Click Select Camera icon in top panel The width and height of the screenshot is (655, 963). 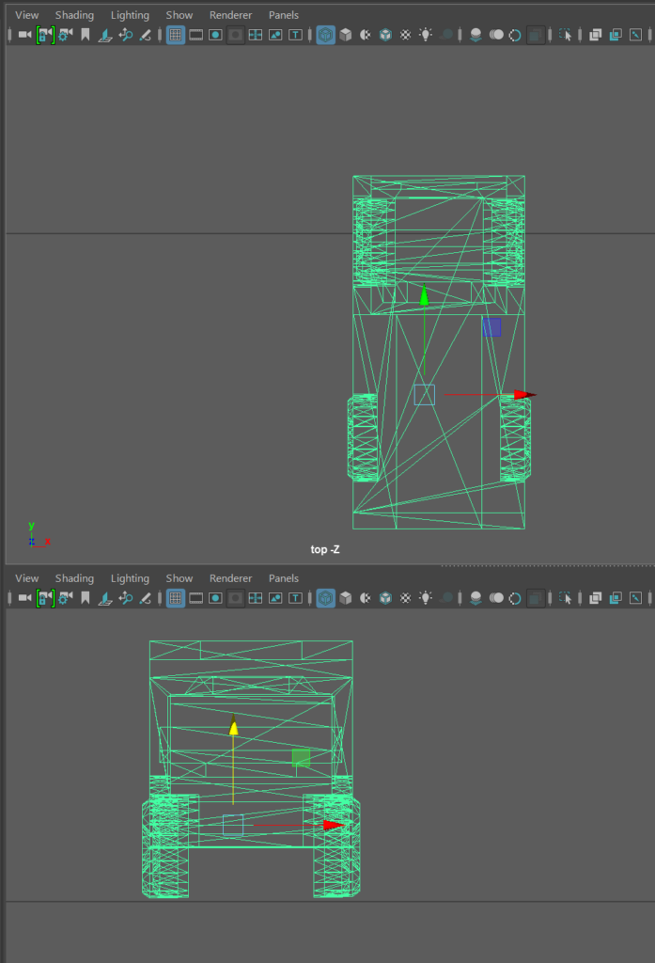[25, 35]
